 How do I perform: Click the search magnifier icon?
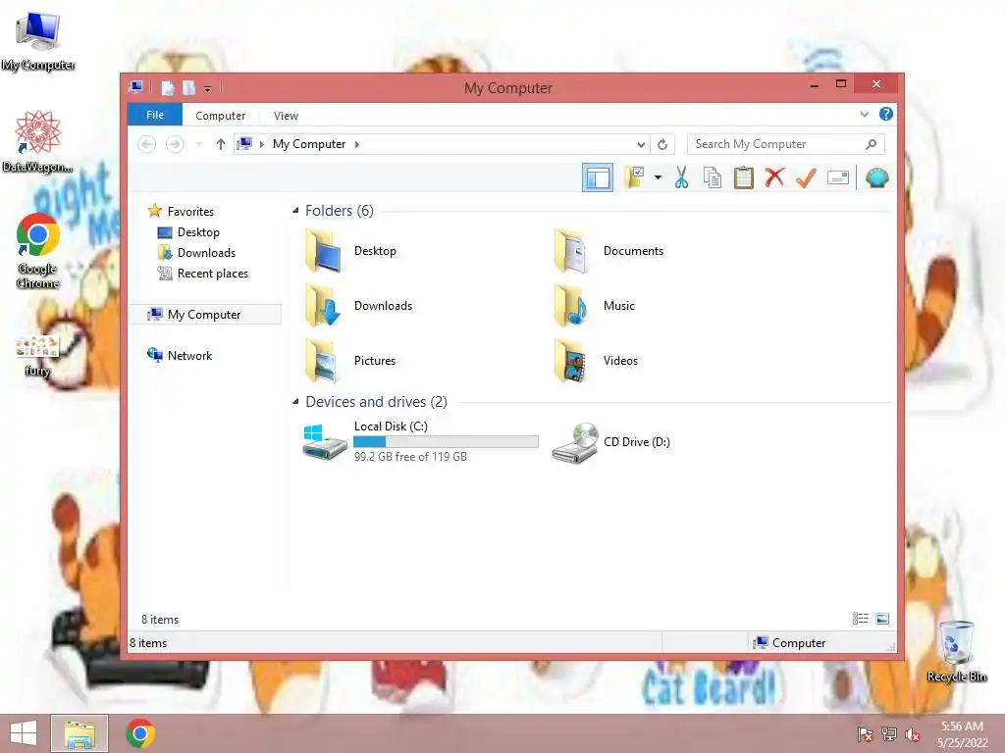[x=871, y=144]
